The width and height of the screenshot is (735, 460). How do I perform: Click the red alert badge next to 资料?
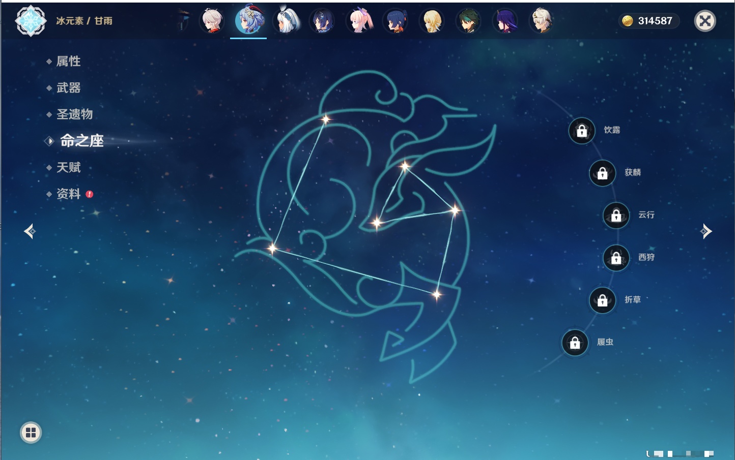click(x=90, y=194)
